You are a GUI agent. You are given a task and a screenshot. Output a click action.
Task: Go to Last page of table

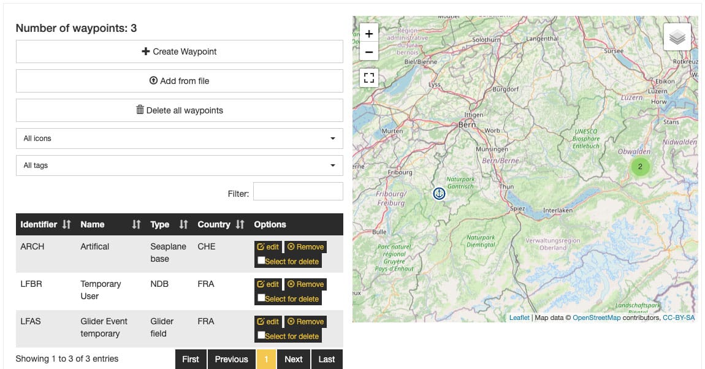tap(327, 359)
